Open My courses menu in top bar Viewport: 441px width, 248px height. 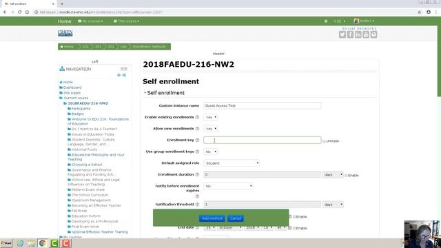click(x=90, y=21)
